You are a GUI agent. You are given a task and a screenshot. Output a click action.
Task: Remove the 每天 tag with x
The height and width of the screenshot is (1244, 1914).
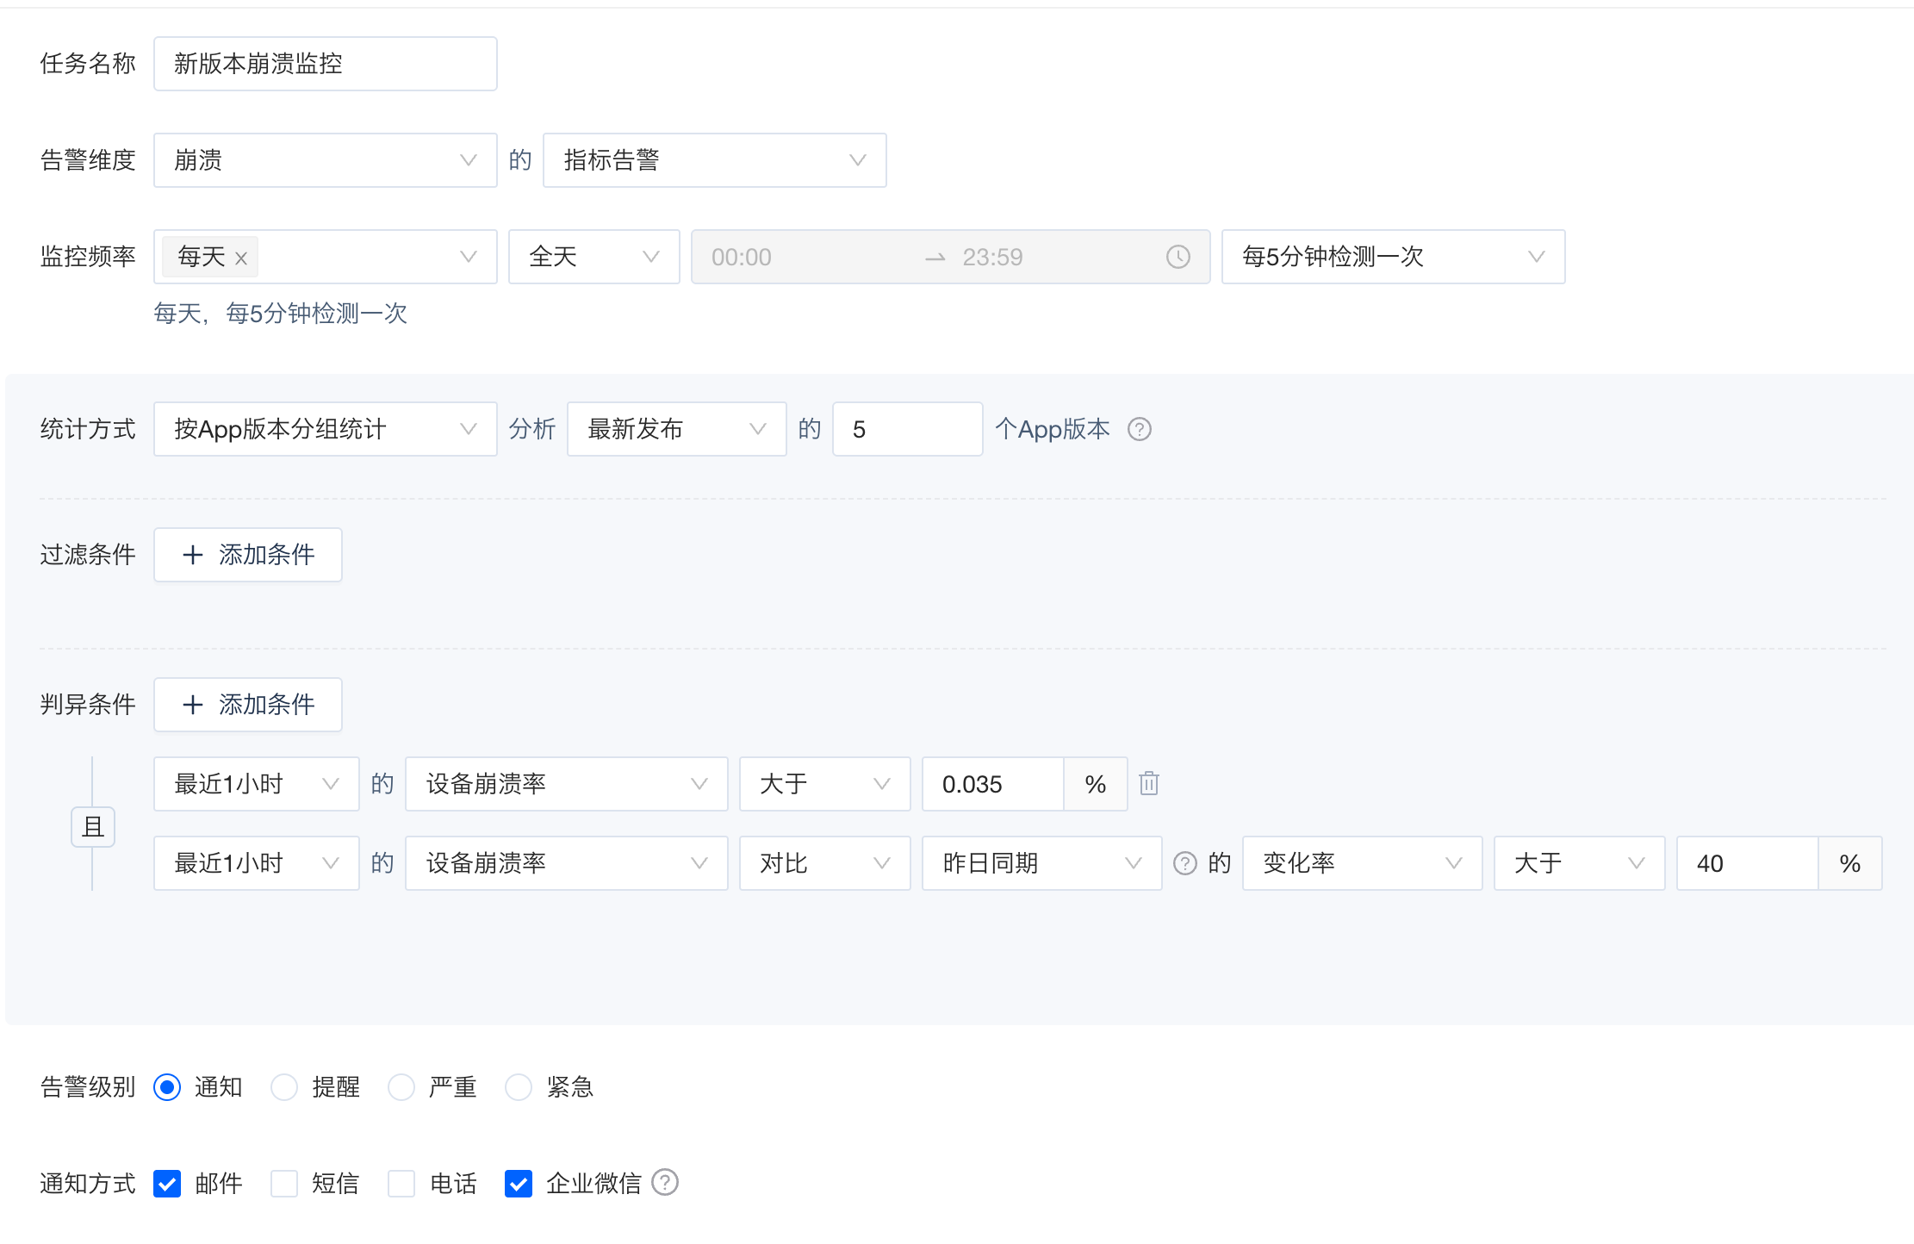(x=241, y=258)
